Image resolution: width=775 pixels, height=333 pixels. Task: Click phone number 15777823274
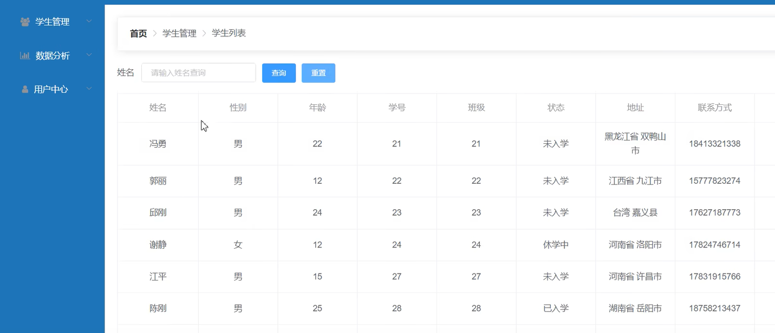(x=715, y=181)
